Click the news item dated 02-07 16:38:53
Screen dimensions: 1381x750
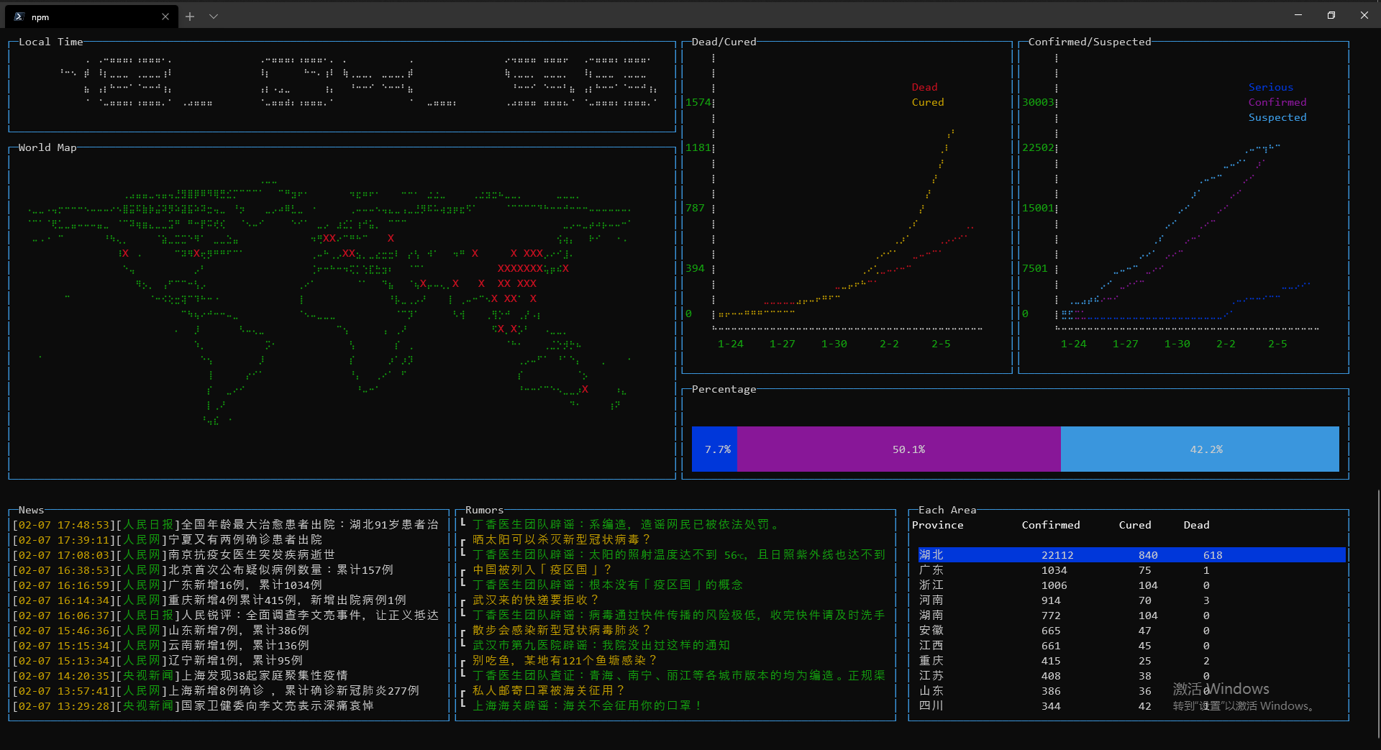(x=203, y=570)
